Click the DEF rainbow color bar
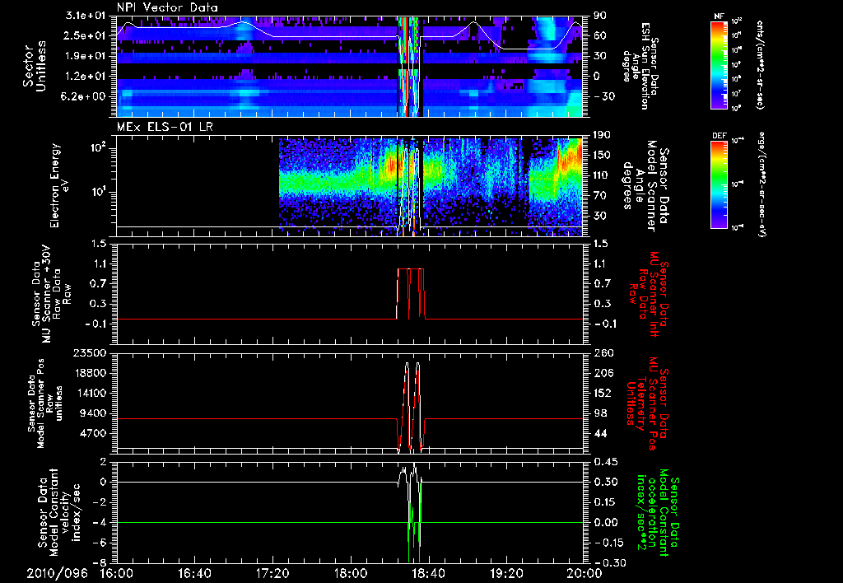Image resolution: width=843 pixels, height=583 pixels. point(719,184)
